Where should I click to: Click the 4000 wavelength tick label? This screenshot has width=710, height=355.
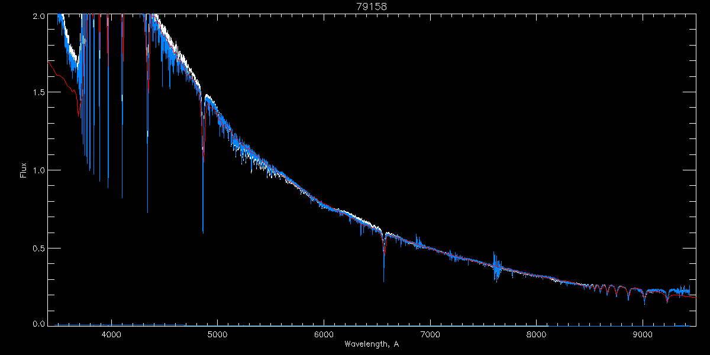tap(111, 334)
